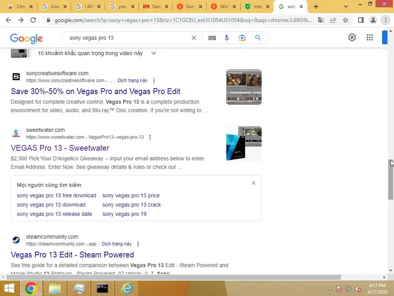
Task: Go back to the previous page
Action: tap(8, 20)
